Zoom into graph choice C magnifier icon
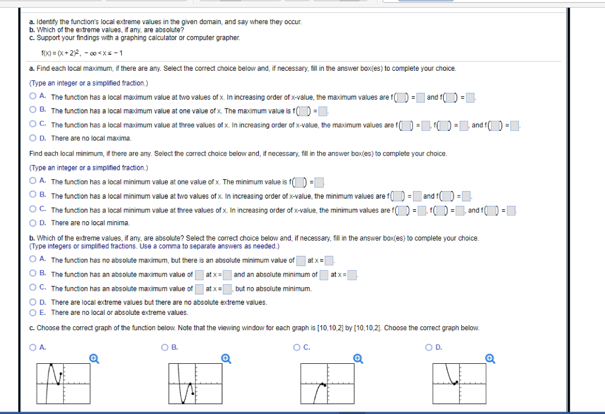Screen dimensions: 605x414 pyautogui.click(x=357, y=359)
